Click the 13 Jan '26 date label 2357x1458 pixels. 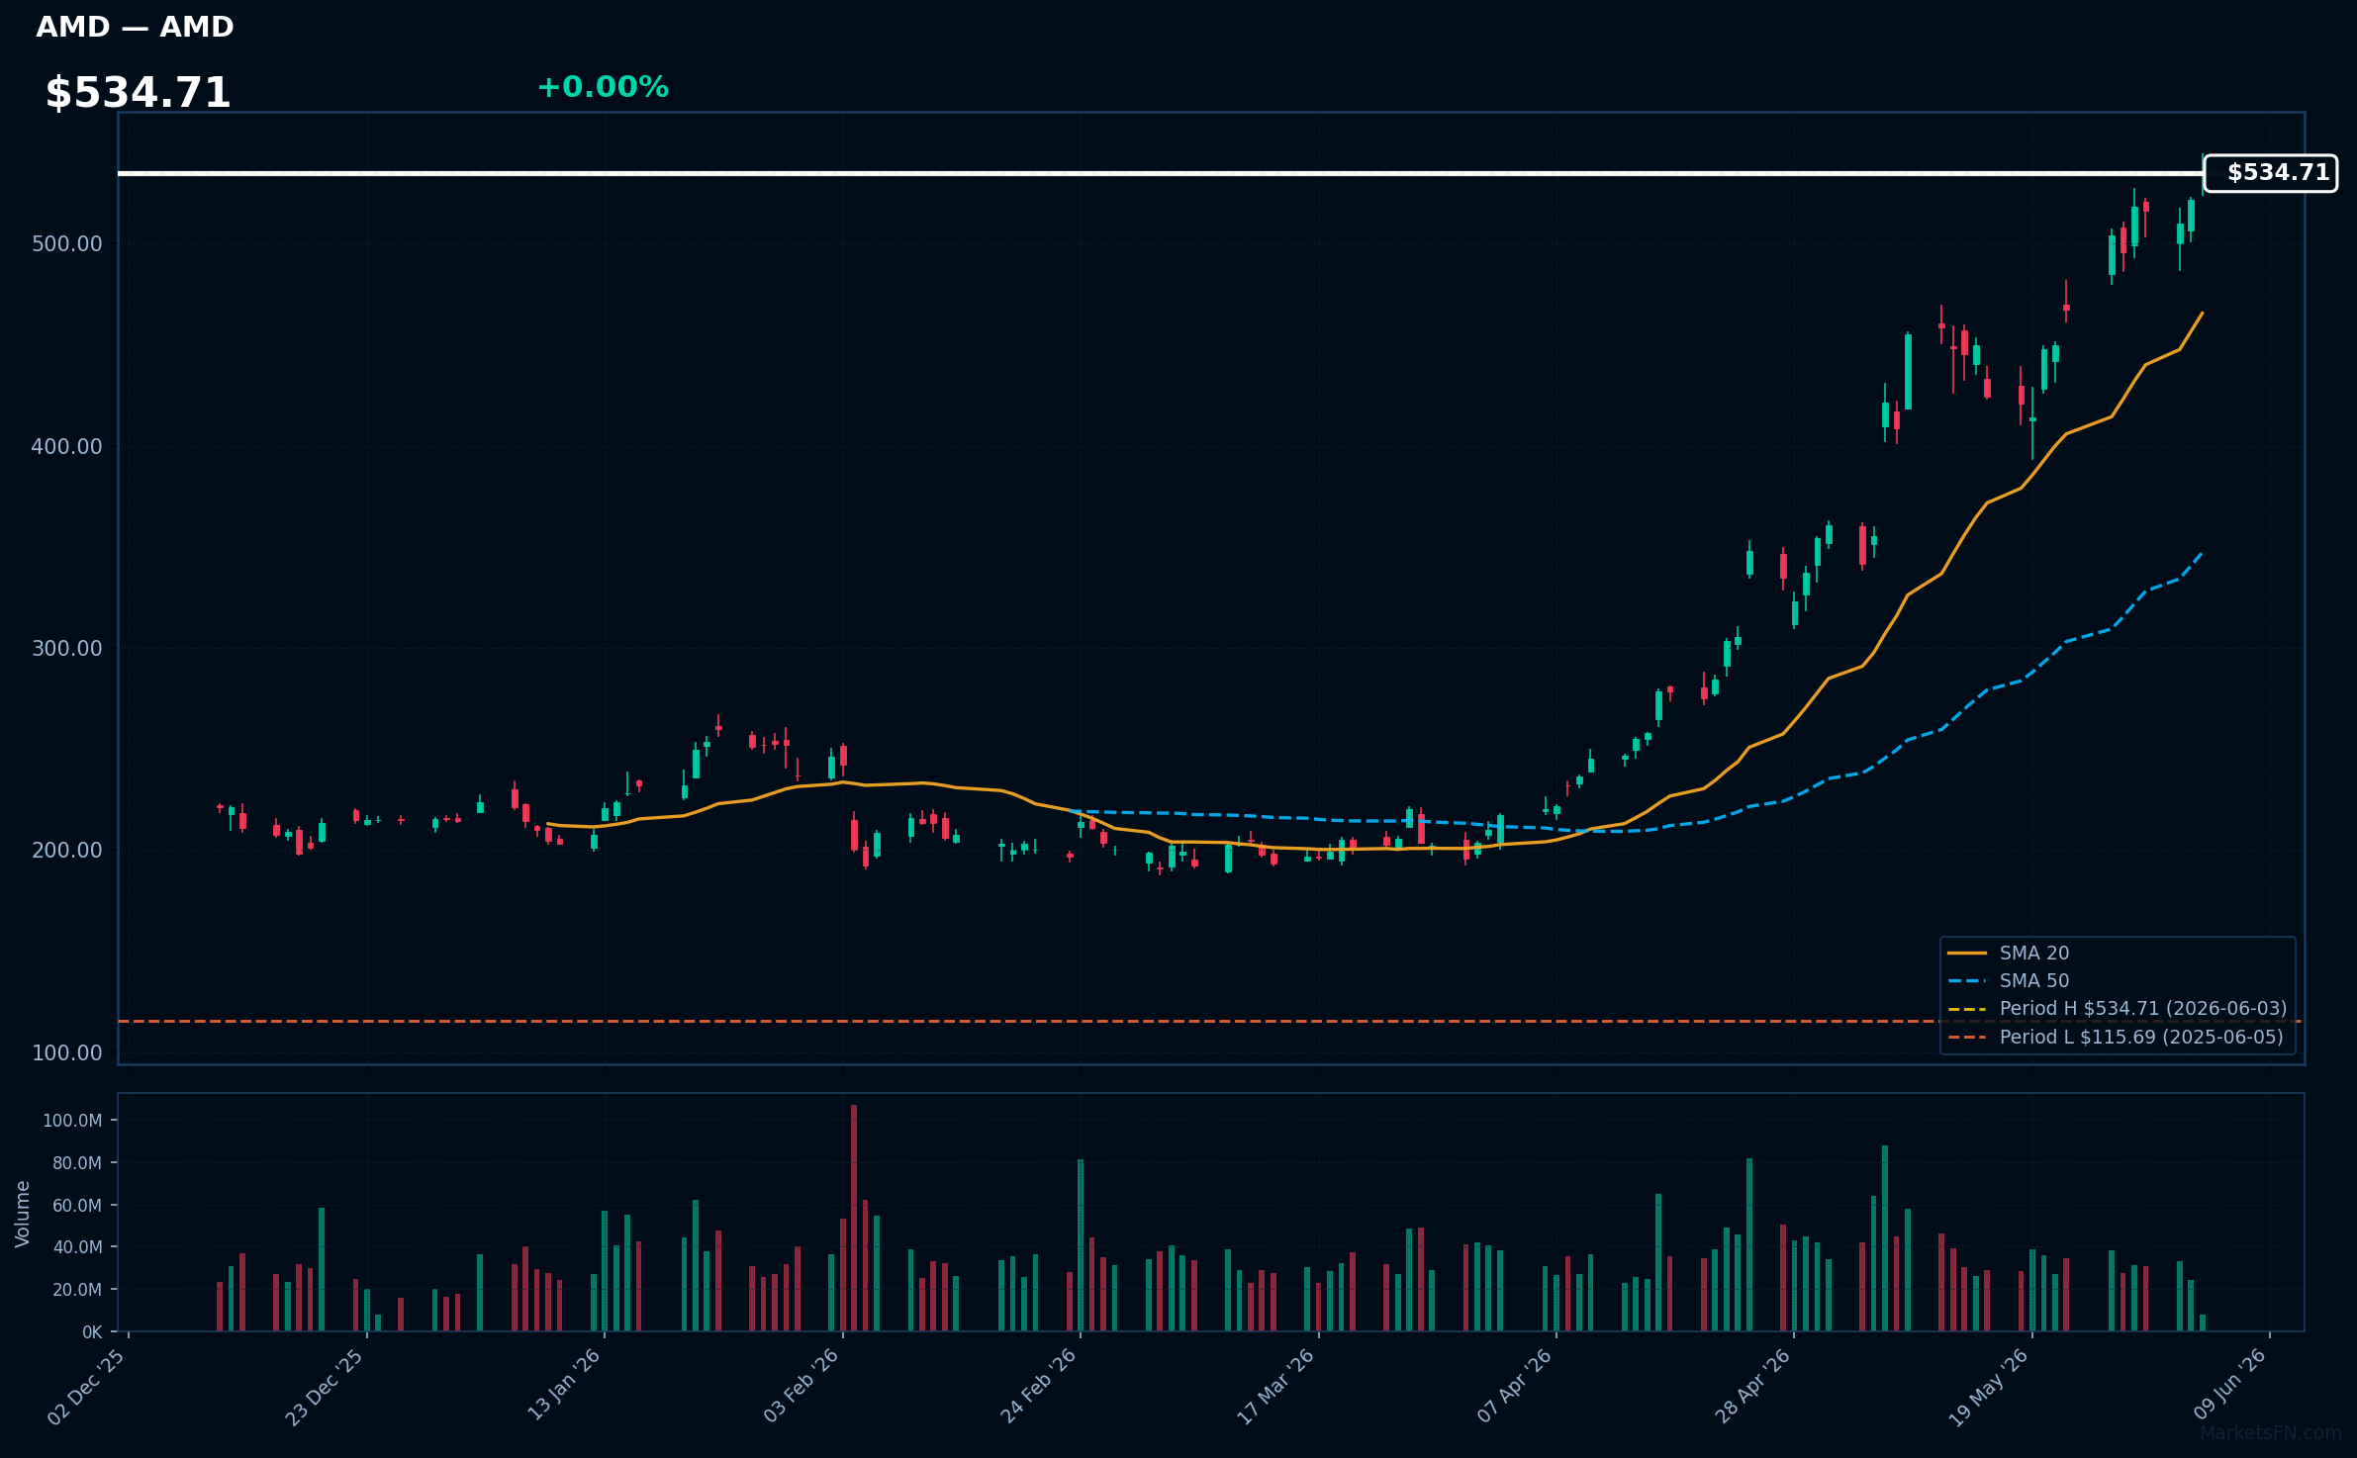[564, 1387]
